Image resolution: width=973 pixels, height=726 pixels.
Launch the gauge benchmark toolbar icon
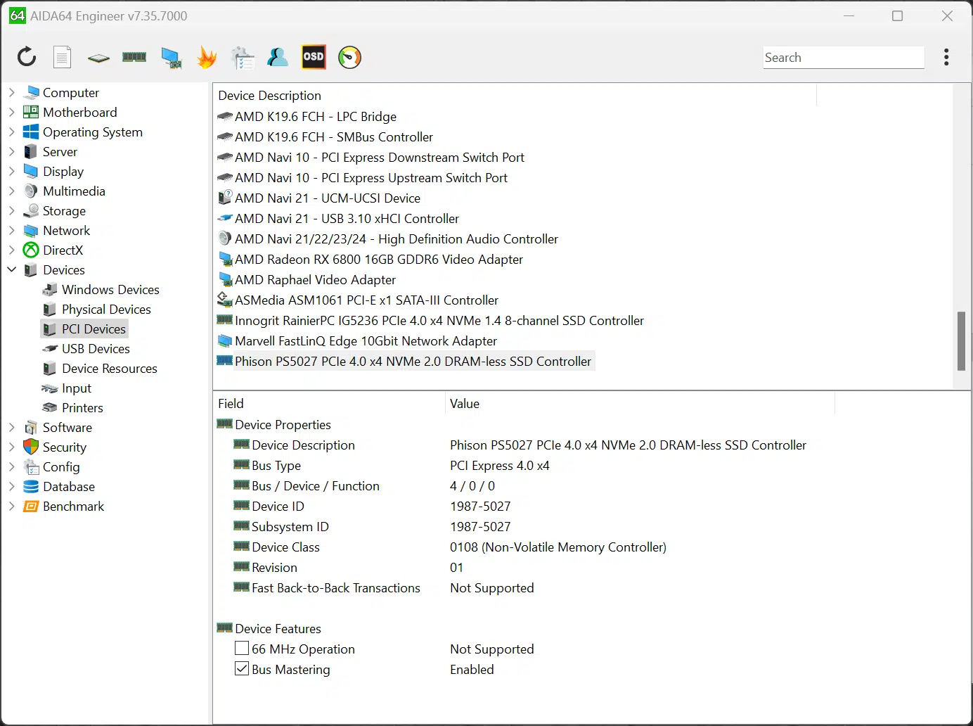point(349,57)
